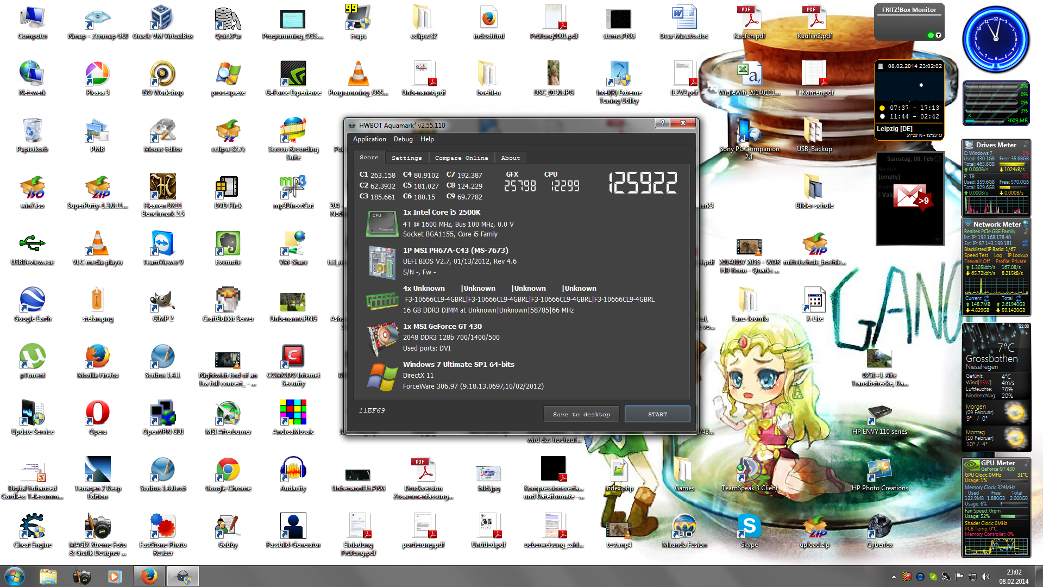
Task: Select the Skype desktop icon
Action: coord(749,532)
